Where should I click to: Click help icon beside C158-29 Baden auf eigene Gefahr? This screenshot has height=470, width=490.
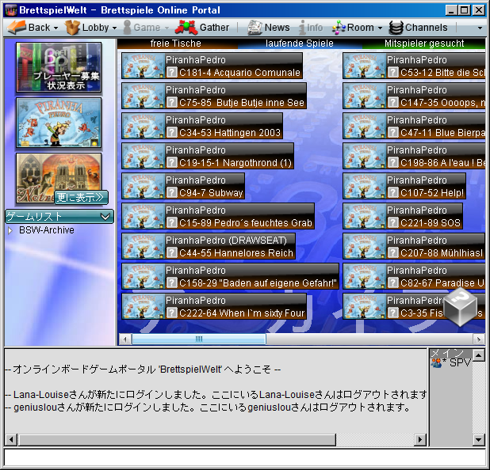click(171, 283)
